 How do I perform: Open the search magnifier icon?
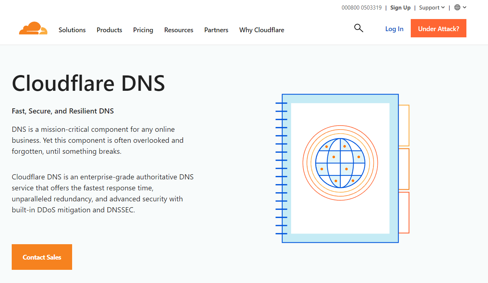[358, 28]
